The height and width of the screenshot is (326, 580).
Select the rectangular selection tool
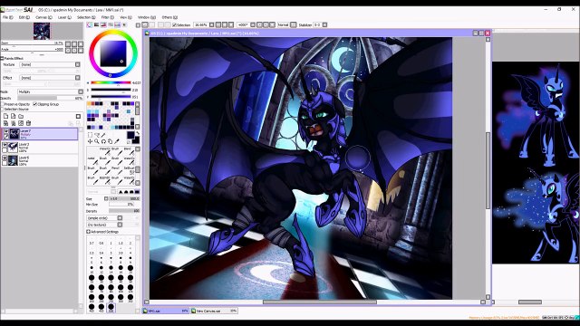coord(90,135)
